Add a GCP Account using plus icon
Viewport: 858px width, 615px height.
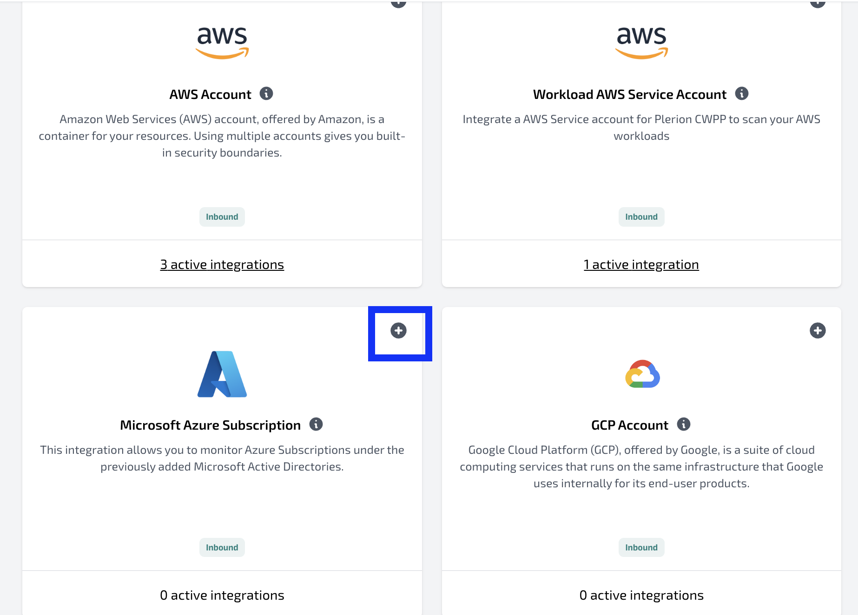[x=818, y=331]
